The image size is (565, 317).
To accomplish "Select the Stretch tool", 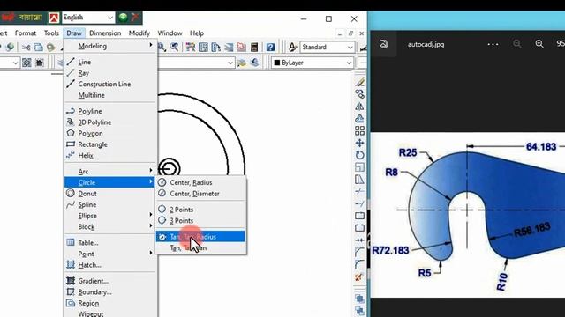I will click(359, 180).
